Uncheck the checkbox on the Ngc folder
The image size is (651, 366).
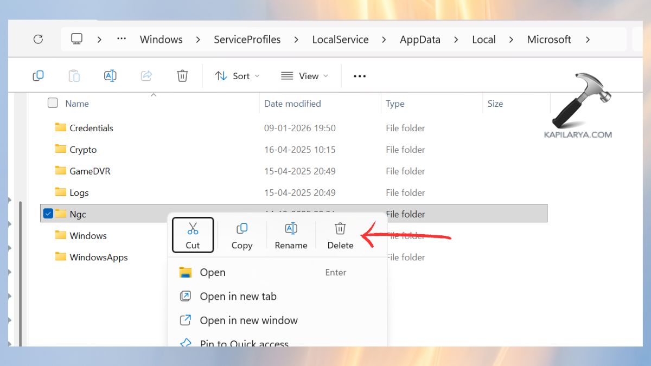coord(48,213)
